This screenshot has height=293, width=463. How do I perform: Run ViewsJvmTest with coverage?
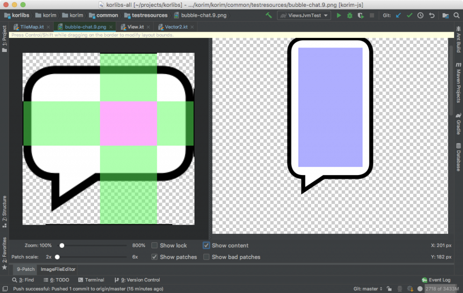[360, 15]
